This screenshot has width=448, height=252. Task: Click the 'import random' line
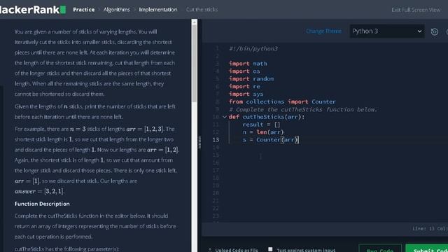click(x=251, y=79)
